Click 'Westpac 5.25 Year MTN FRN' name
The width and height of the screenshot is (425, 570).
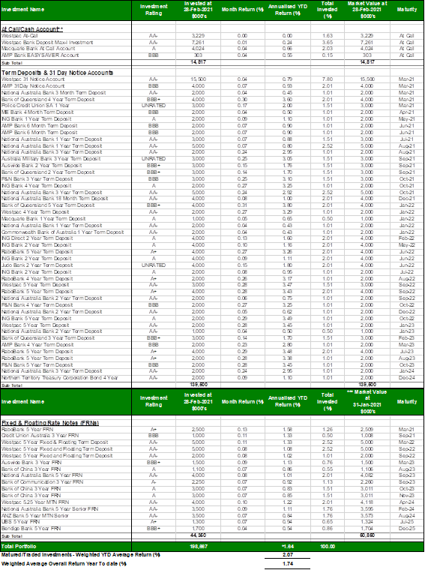coord(35,502)
